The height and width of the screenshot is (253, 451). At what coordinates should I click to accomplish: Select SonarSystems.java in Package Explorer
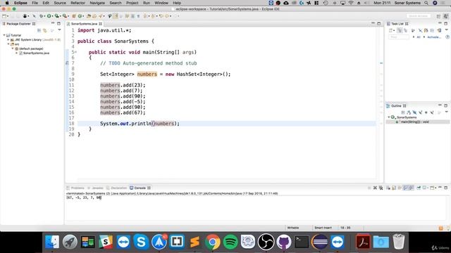[x=36, y=53]
